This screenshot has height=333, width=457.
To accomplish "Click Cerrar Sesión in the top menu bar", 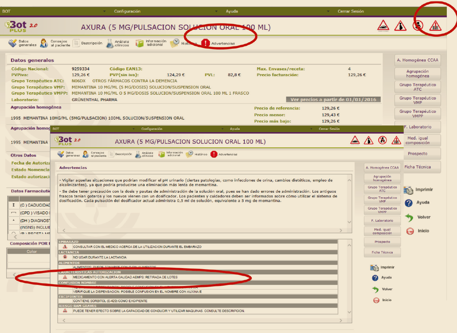I will point(351,12).
